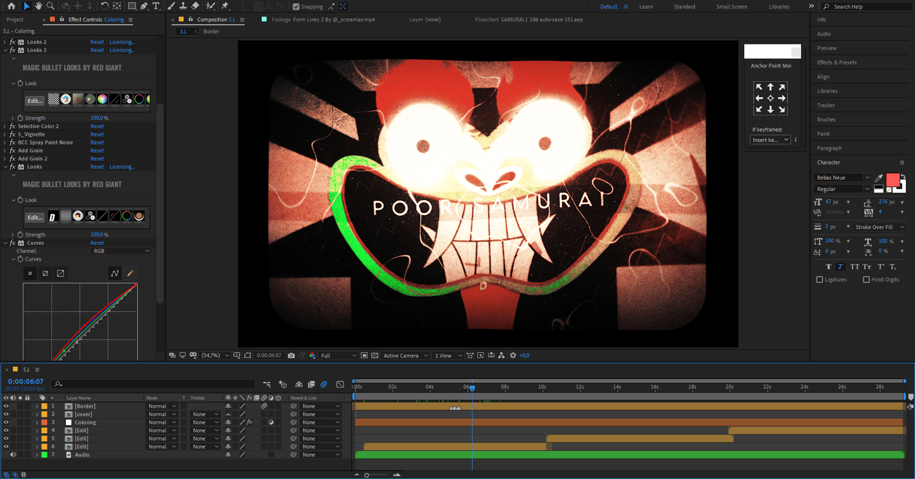Hide the Coloring layer with its eye icon
The height and width of the screenshot is (479, 915).
[6, 422]
